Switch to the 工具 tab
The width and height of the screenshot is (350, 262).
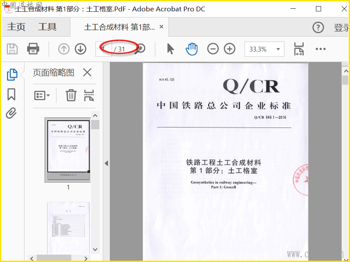tap(47, 27)
